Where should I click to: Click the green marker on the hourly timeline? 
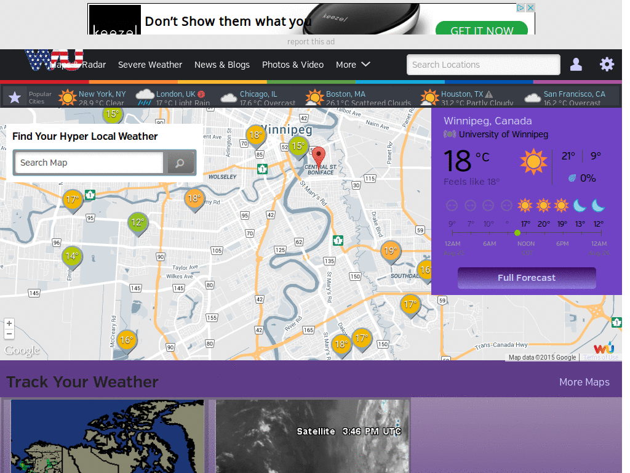517,233
